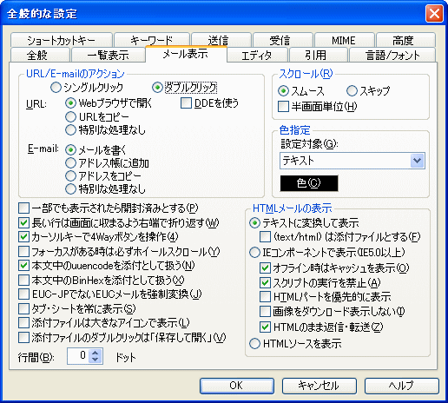This screenshot has width=448, height=403.
Task: Open the 設定対象 dropdown
Action: (x=352, y=161)
